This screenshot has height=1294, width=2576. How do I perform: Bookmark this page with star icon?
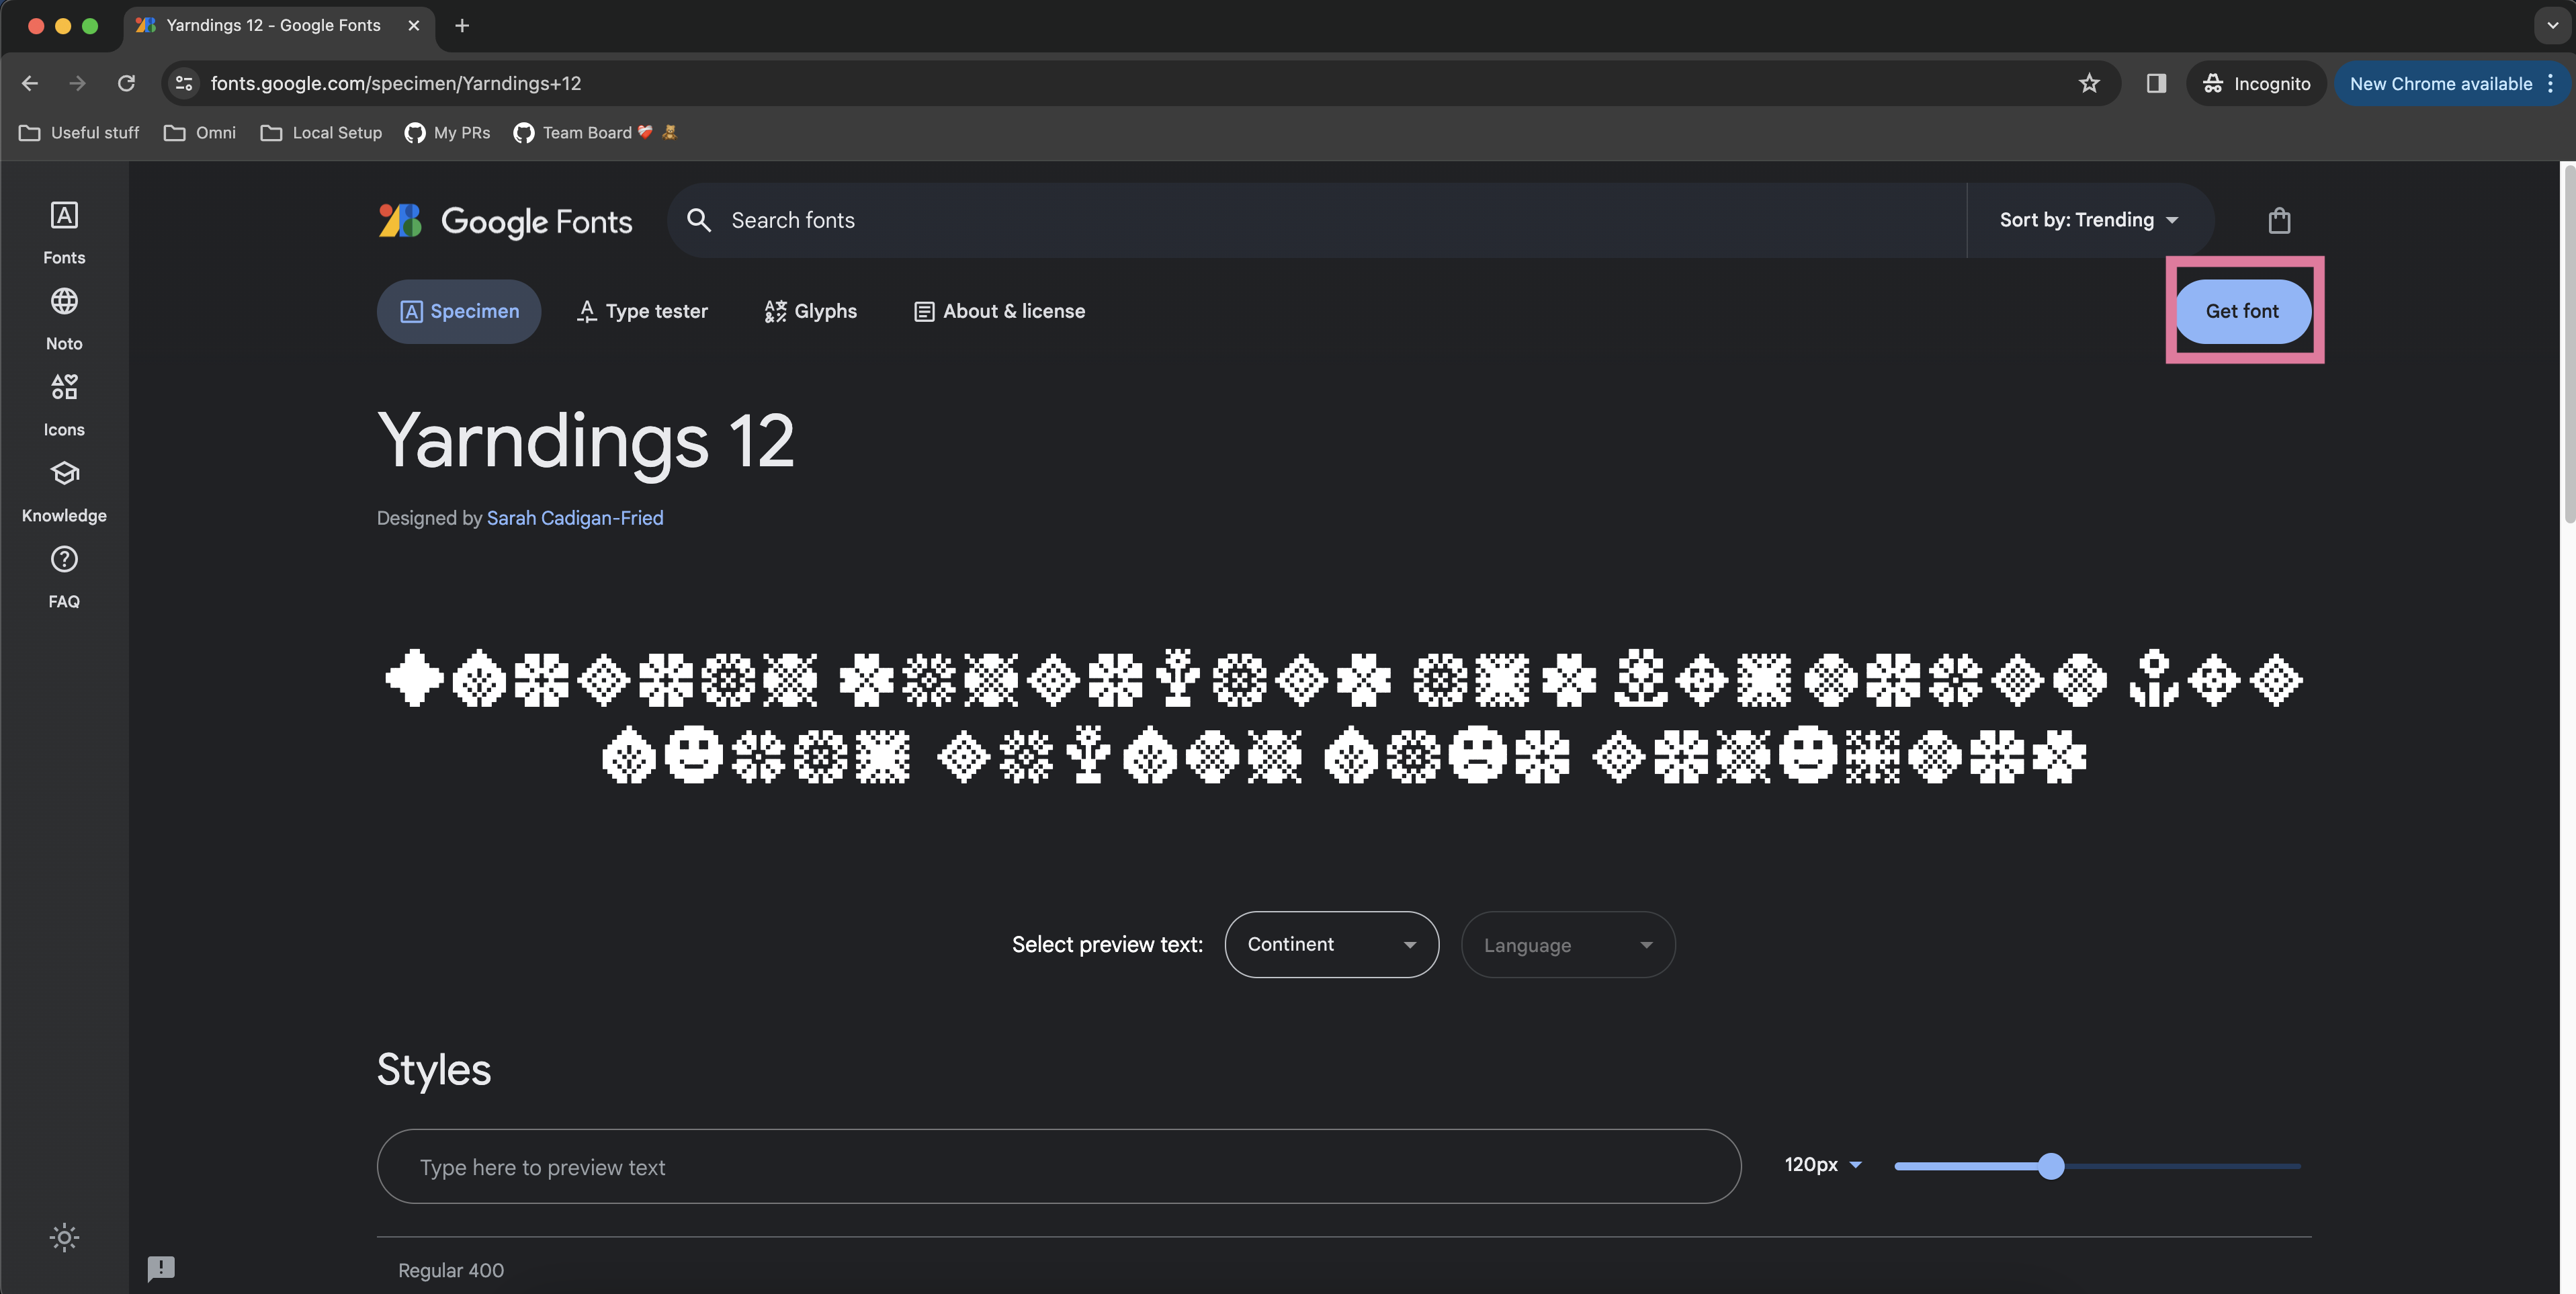coord(2088,83)
